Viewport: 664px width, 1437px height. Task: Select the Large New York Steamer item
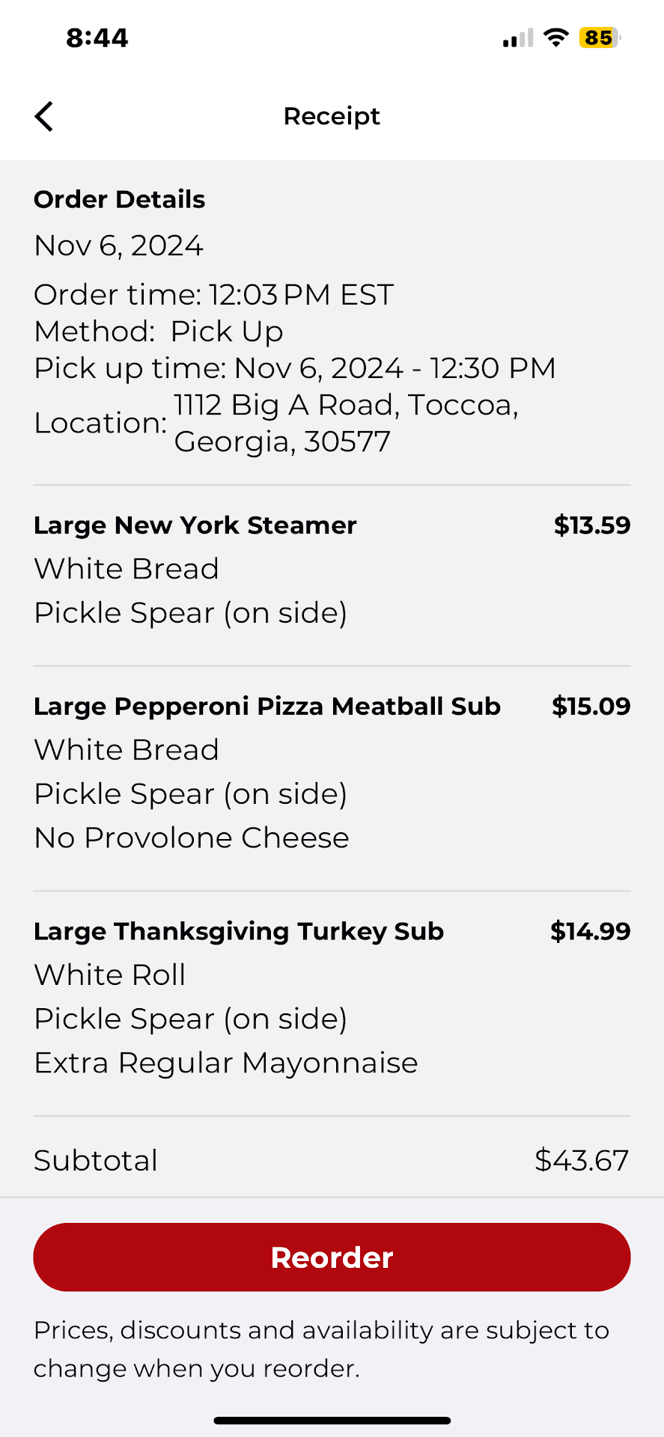(x=195, y=525)
